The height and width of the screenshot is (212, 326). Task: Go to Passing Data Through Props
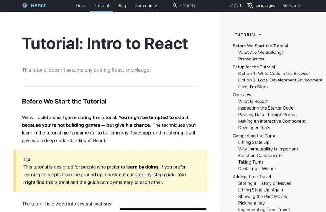coord(267,115)
